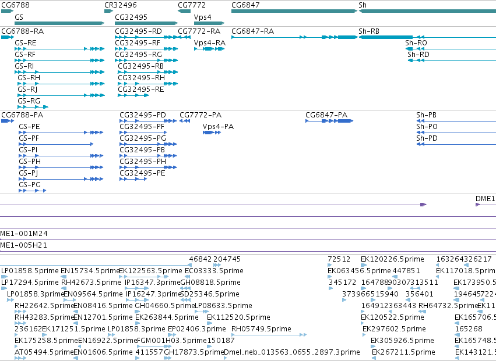Screen dimensions: 496x361
Task: Select transcript Sh-RO
Action: click(x=416, y=43)
